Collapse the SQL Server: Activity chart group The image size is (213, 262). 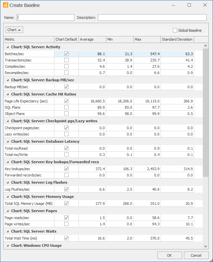pos(8,47)
